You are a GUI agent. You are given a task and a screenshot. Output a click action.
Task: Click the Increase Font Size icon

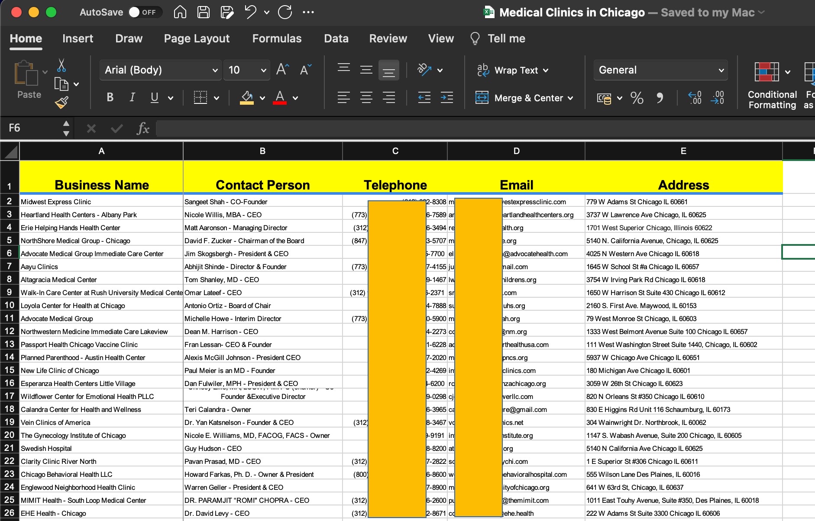282,70
